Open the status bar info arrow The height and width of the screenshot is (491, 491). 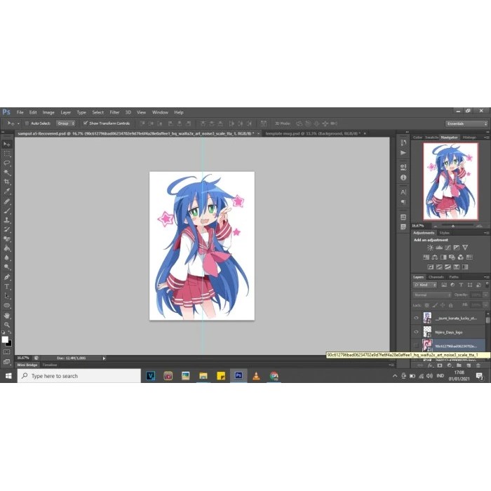click(x=105, y=358)
